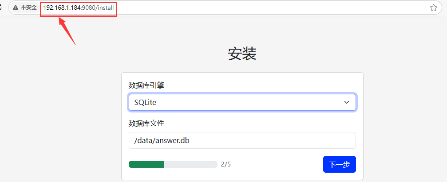Click the 安装 page heading
The height and width of the screenshot is (182, 447).
[242, 54]
